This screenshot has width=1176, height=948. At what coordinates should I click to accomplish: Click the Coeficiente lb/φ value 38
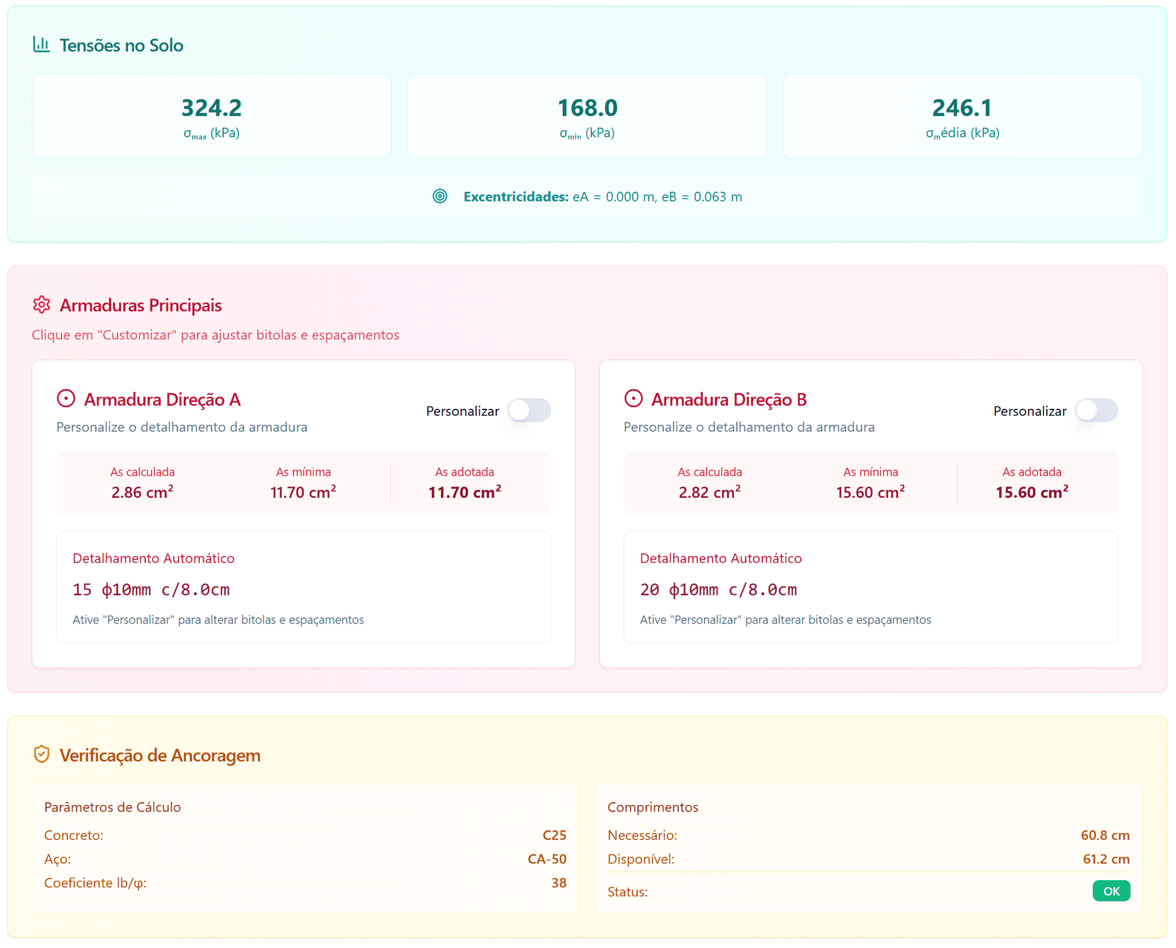point(559,883)
